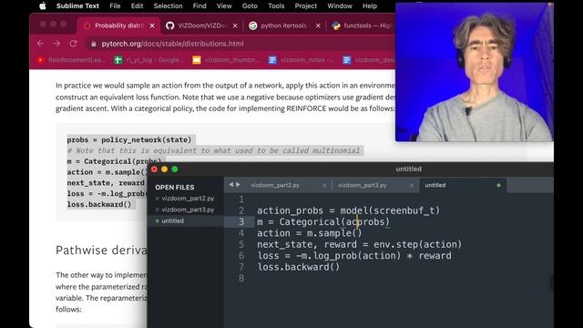Open the View menu
583x328 pixels.
pos(224,6)
